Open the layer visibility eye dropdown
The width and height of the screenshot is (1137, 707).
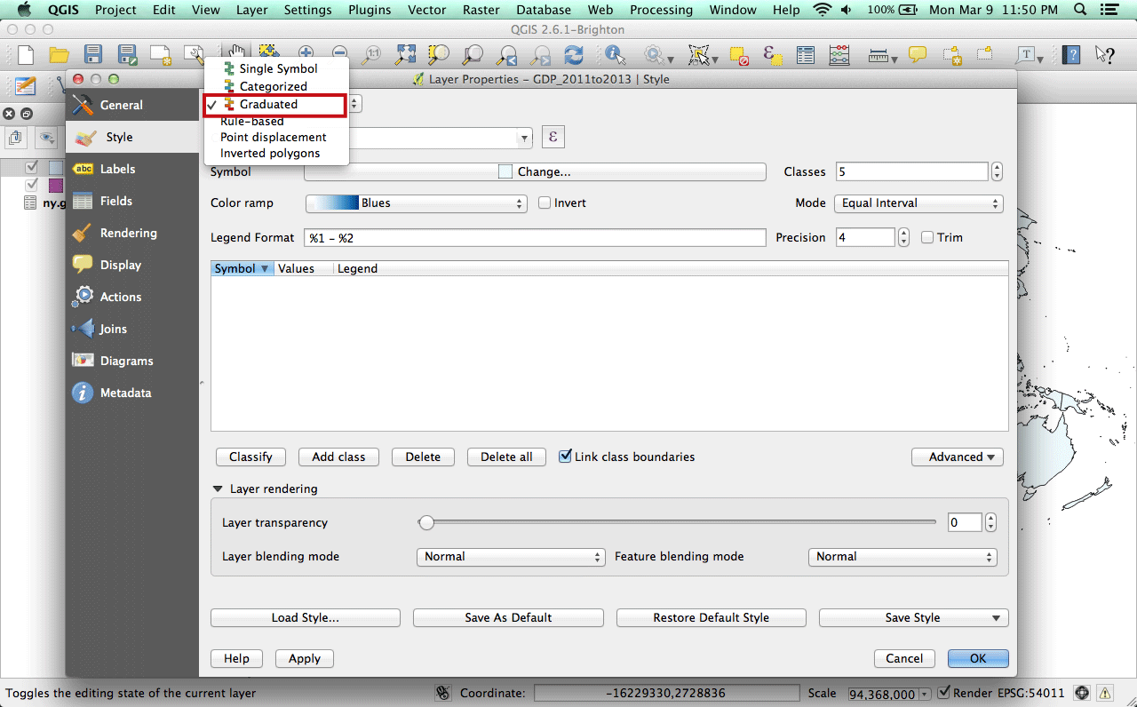click(47, 138)
